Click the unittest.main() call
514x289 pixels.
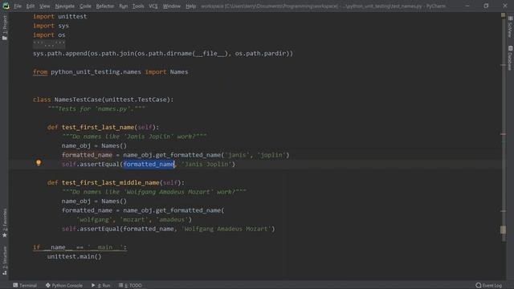click(75, 257)
